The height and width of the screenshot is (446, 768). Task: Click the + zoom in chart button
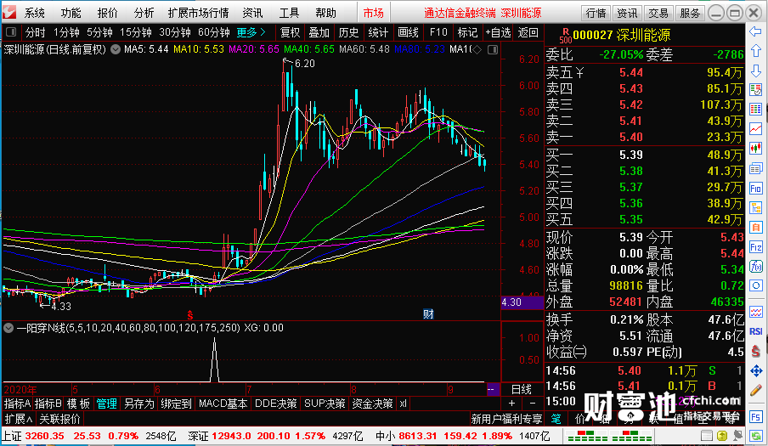(511, 404)
